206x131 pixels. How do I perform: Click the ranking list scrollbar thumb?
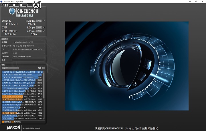(44, 85)
